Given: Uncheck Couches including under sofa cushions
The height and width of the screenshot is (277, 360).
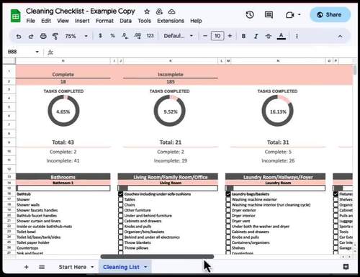Looking at the screenshot, I should (x=121, y=194).
